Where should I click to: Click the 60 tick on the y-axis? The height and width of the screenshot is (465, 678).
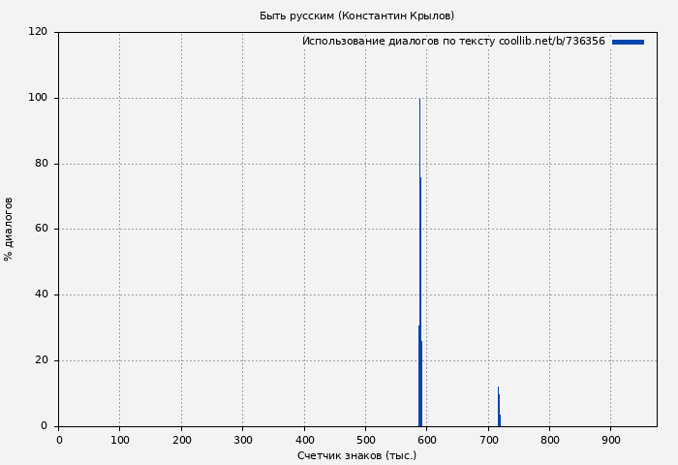click(41, 230)
